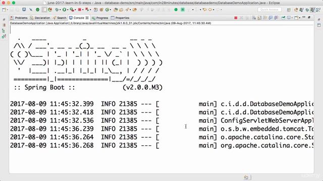Maximize the Console view panel
Image resolution: width=323 pixels, height=181 pixels.
[x=309, y=18]
